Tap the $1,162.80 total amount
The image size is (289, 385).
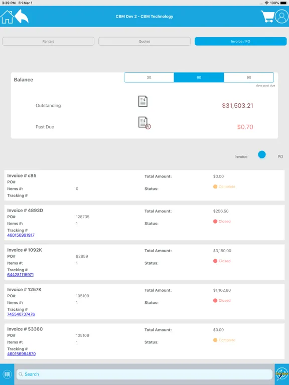[222, 290]
